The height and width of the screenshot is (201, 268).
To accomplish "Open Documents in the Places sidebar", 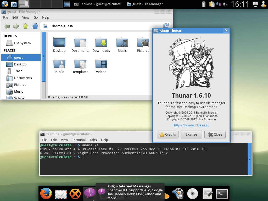I will [21, 78].
